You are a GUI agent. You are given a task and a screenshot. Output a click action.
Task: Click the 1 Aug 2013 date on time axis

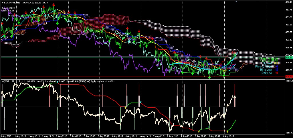click(x=6, y=136)
